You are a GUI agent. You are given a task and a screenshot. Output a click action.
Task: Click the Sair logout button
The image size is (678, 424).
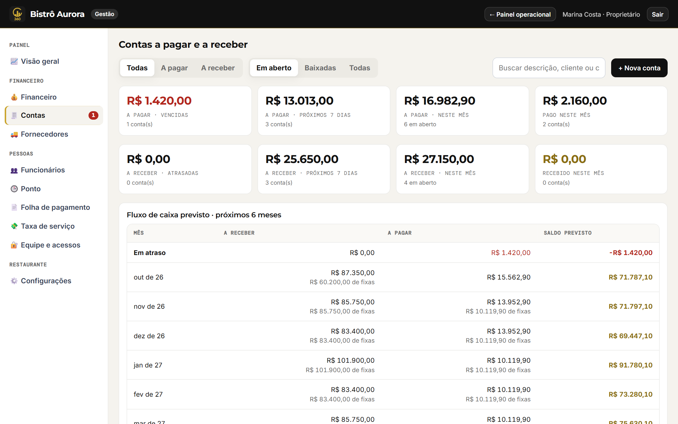click(657, 14)
